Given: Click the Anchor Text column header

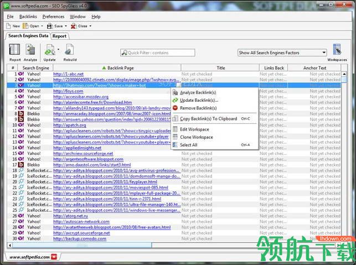Looking at the screenshot, I should coord(314,68).
